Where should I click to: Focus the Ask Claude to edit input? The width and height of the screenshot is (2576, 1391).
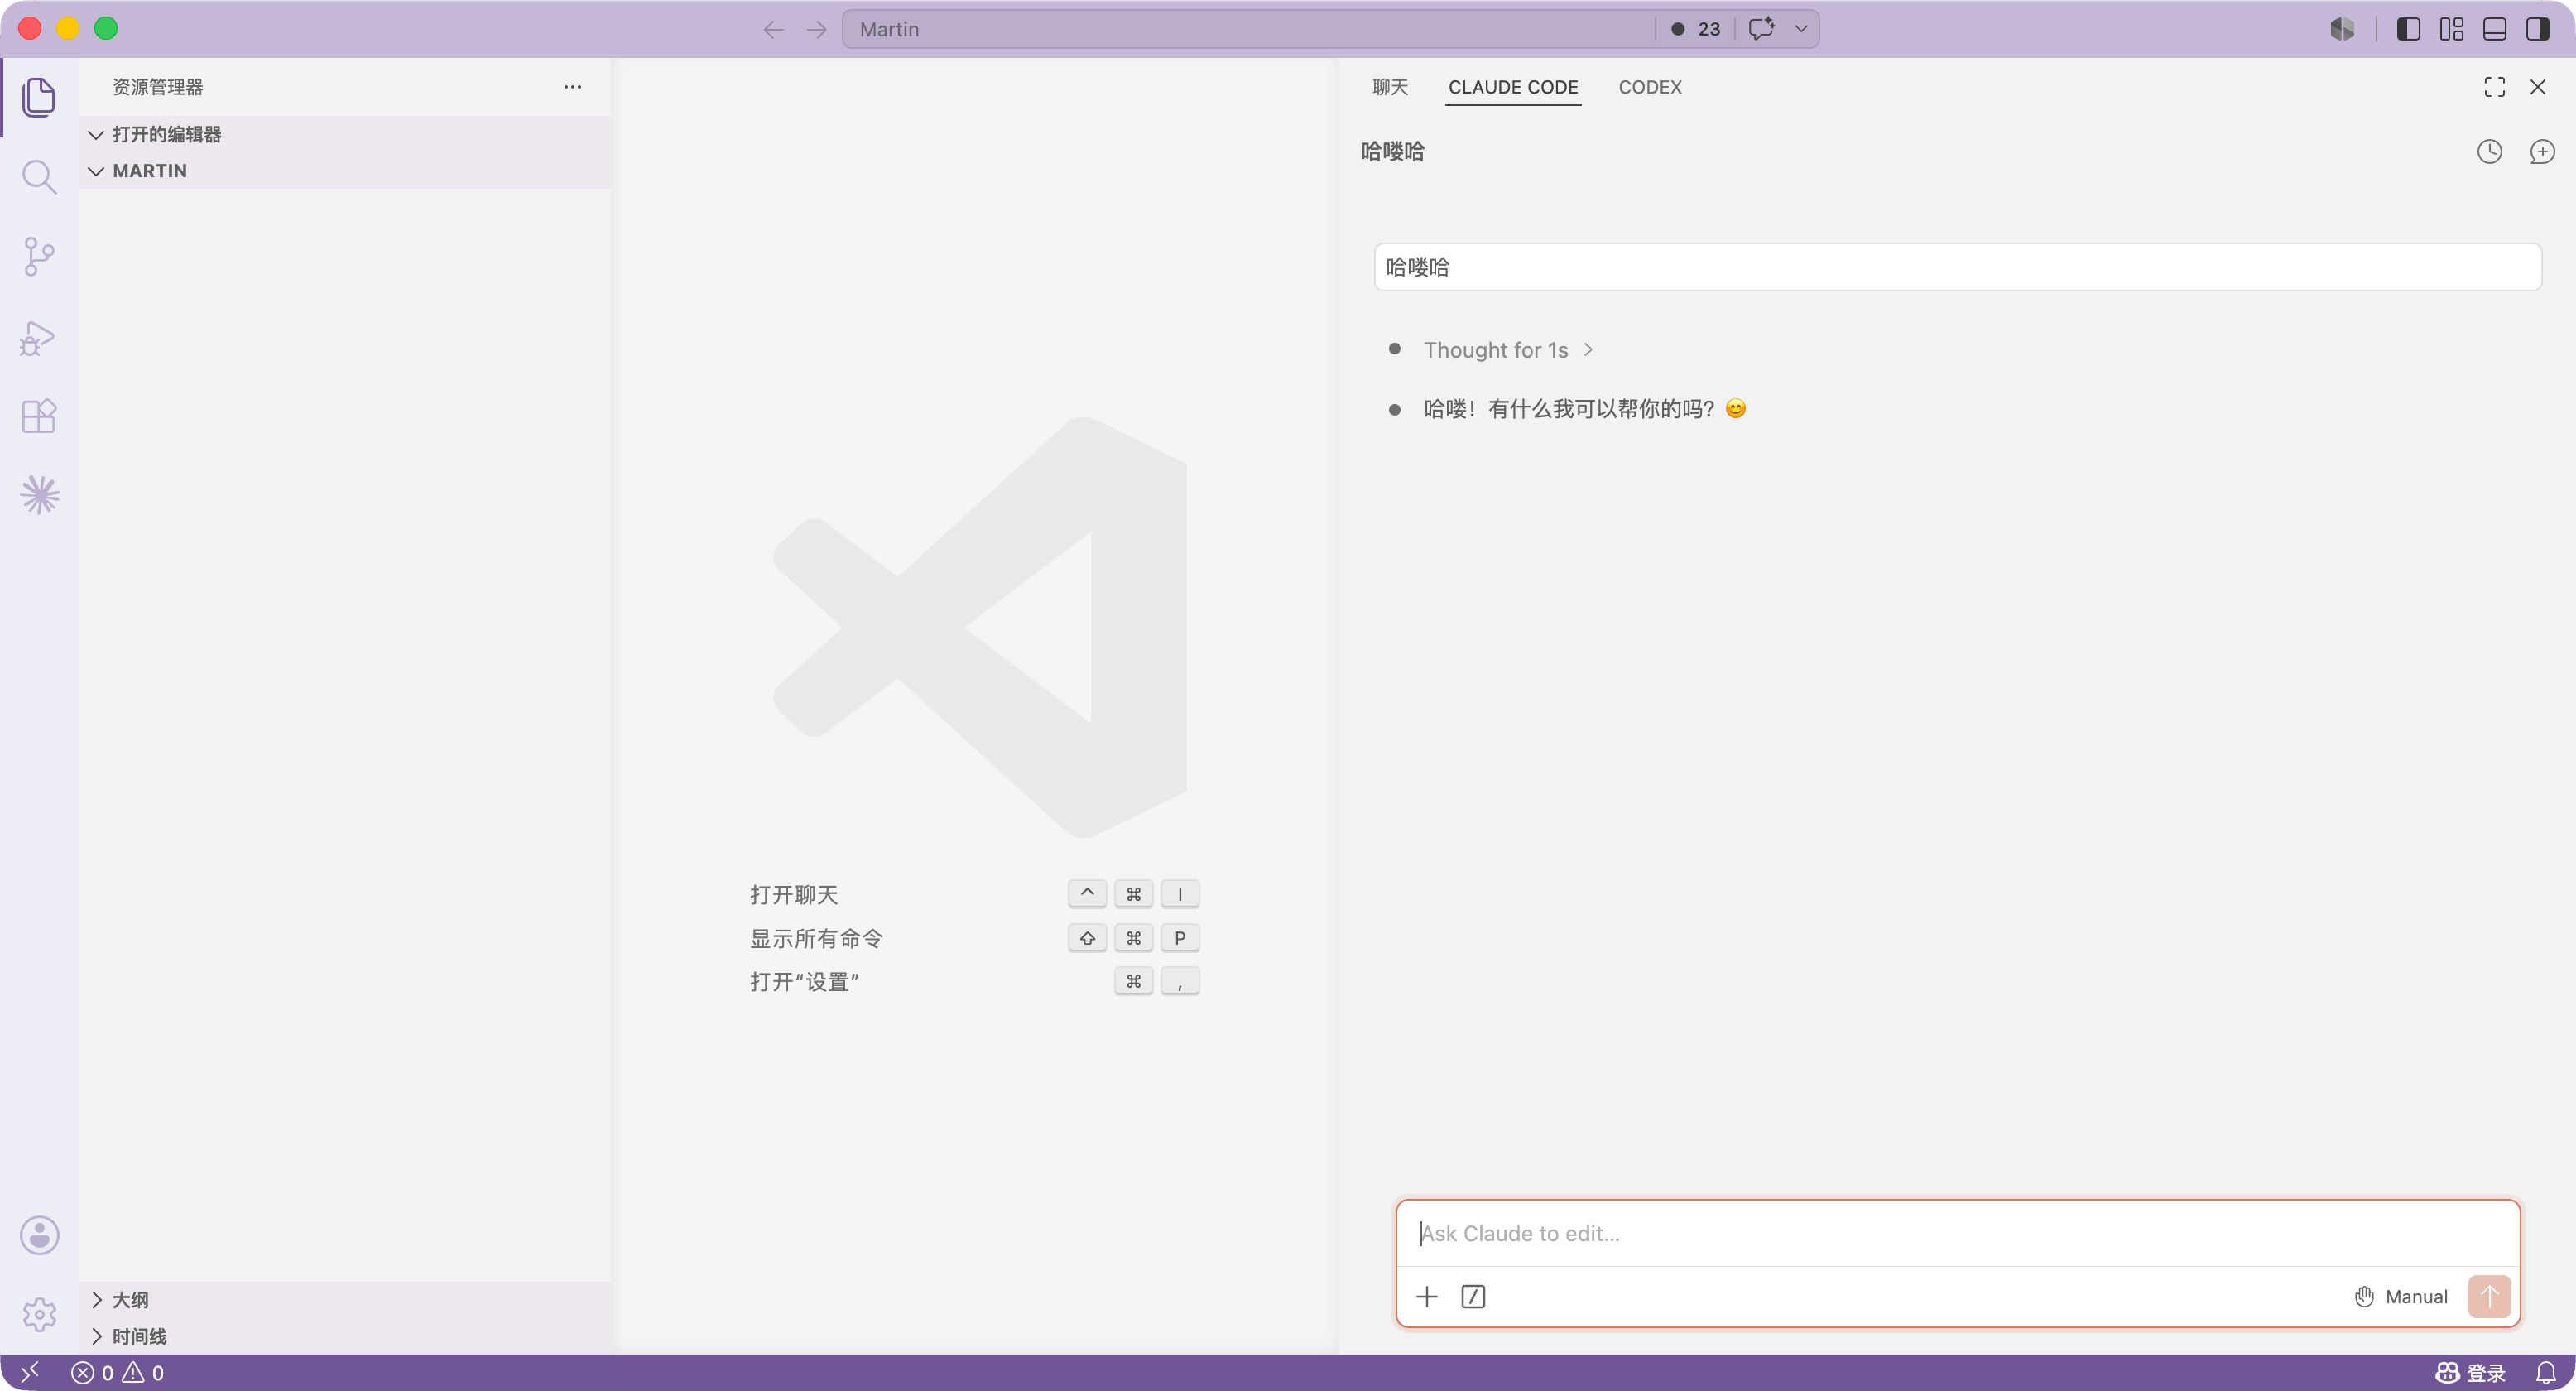1956,1233
